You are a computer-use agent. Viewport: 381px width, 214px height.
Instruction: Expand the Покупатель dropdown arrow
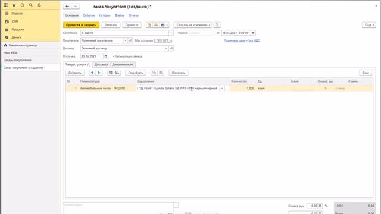coord(126,40)
